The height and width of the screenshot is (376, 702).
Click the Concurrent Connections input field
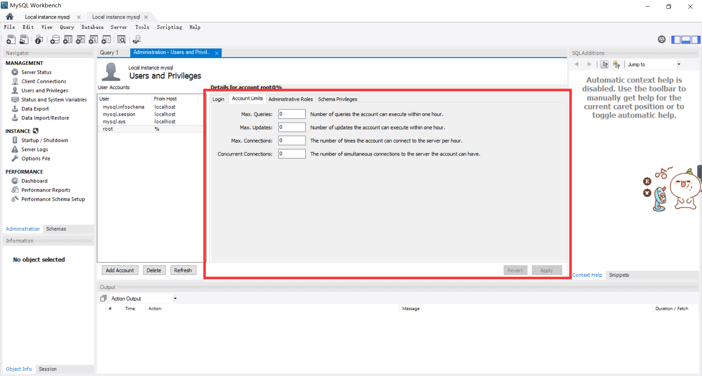click(292, 154)
